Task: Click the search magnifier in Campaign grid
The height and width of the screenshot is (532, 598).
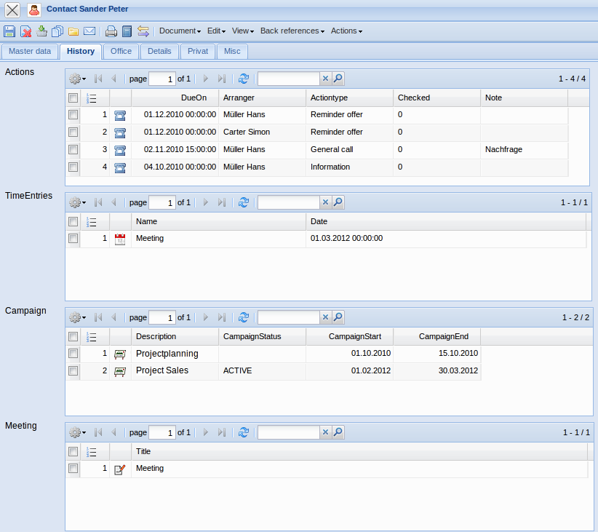Action: coord(338,317)
